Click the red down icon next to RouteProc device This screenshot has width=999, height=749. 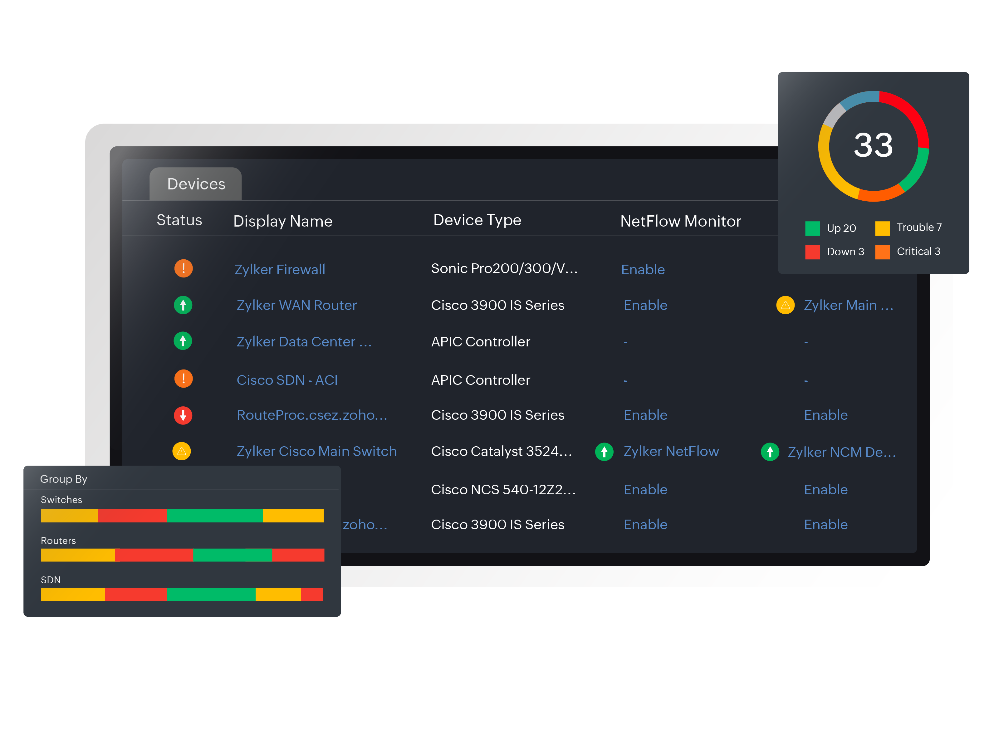coord(183,415)
